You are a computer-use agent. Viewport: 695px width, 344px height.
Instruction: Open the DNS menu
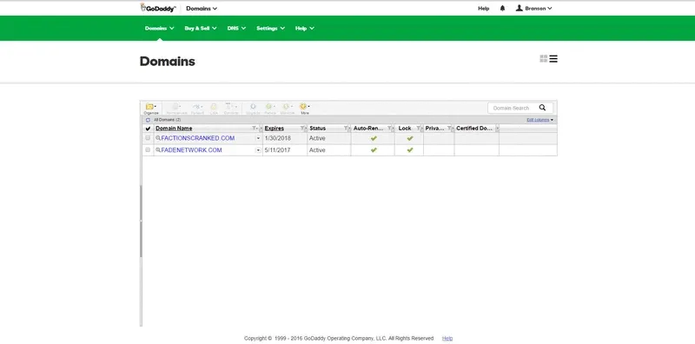tap(236, 28)
